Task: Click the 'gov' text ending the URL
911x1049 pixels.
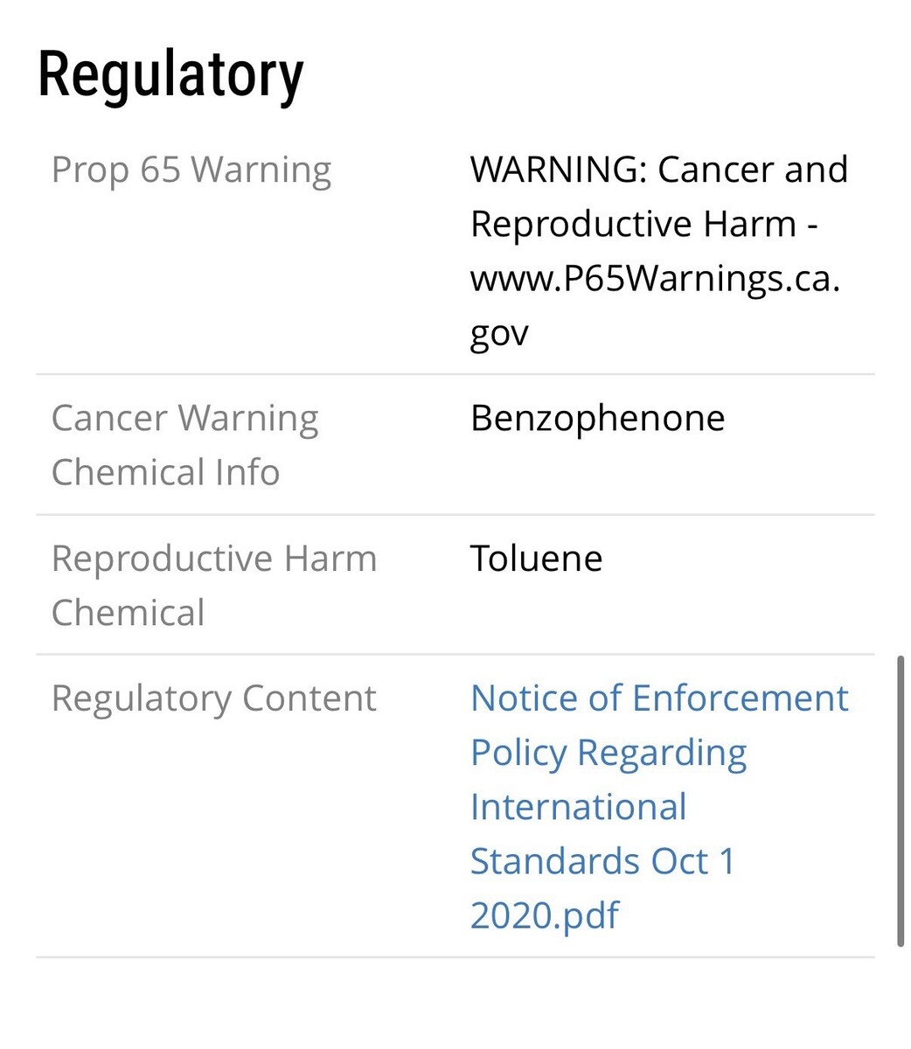Action: (x=499, y=333)
